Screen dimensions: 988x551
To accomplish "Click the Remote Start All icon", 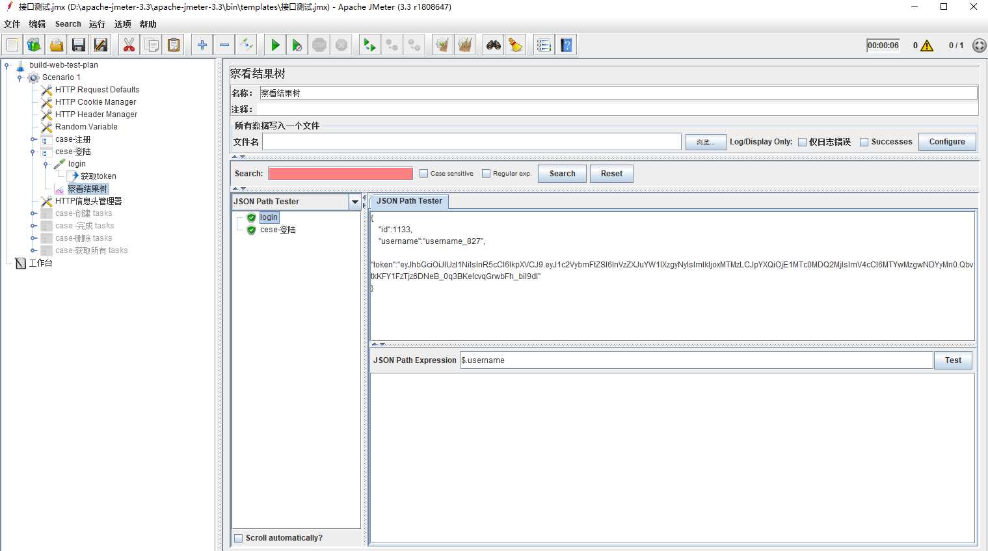I will click(369, 45).
